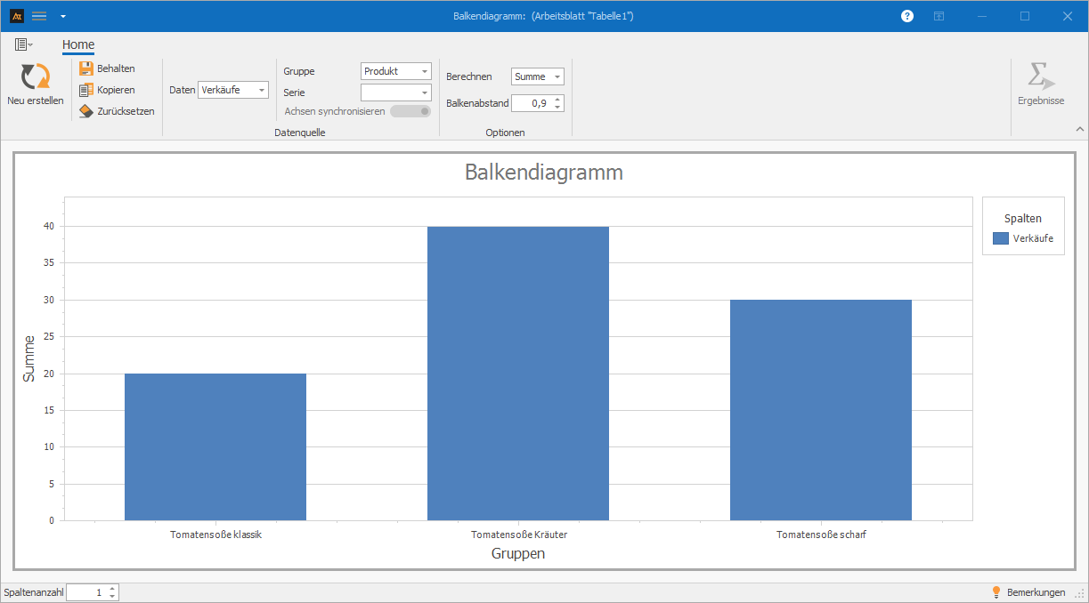Click the Zurücksetzen eraser icon
This screenshot has width=1089, height=603.
click(86, 111)
